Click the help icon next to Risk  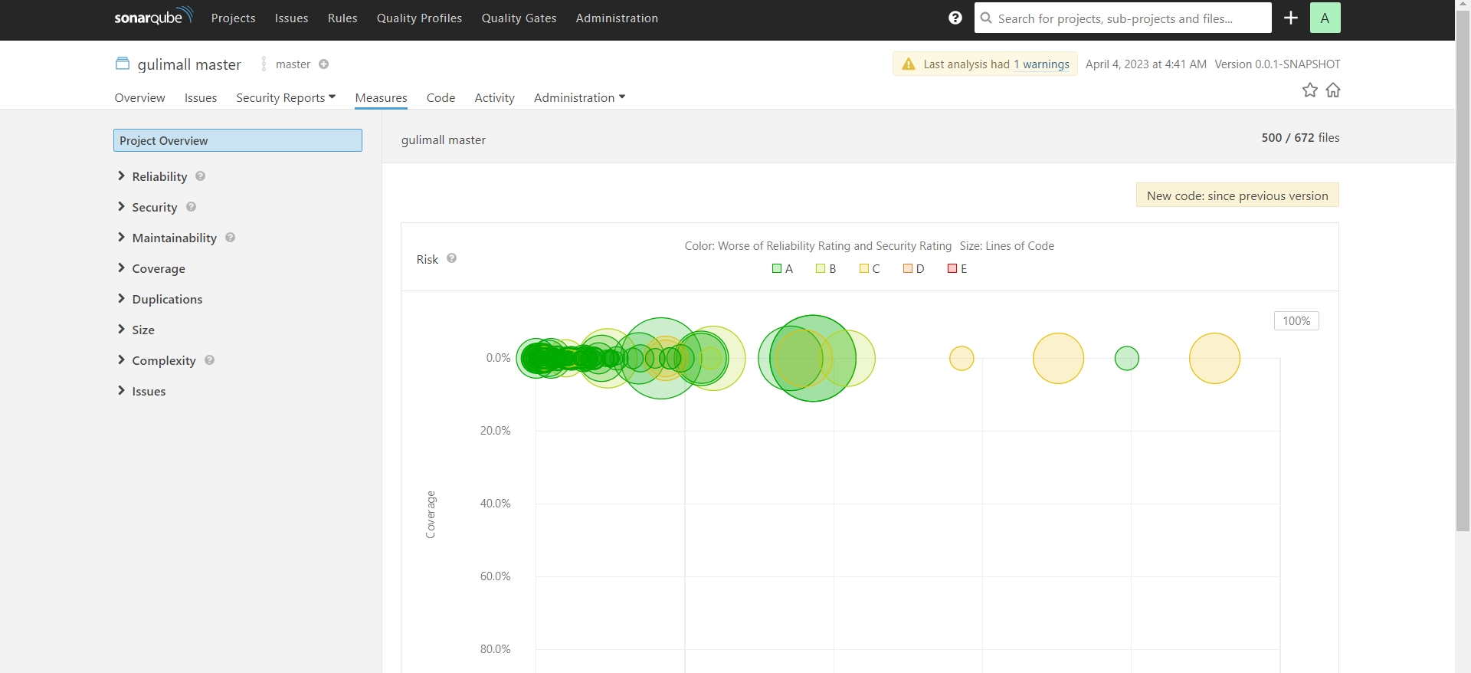pos(452,258)
